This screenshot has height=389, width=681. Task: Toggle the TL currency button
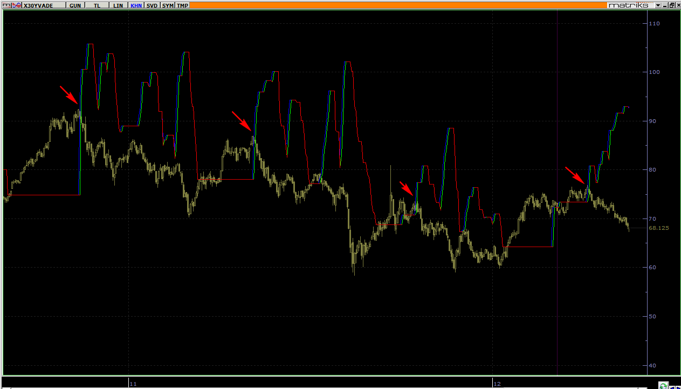click(x=97, y=5)
